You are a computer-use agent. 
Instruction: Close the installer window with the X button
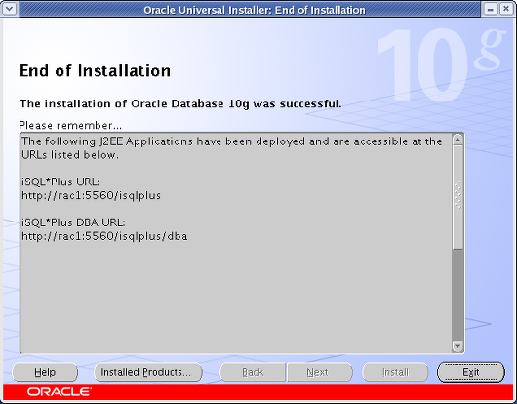pos(506,9)
